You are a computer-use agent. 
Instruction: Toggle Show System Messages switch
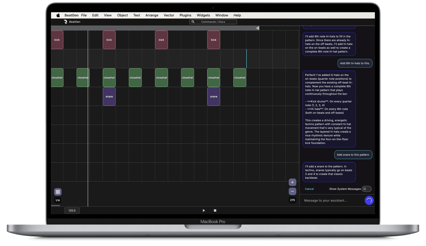(366, 189)
